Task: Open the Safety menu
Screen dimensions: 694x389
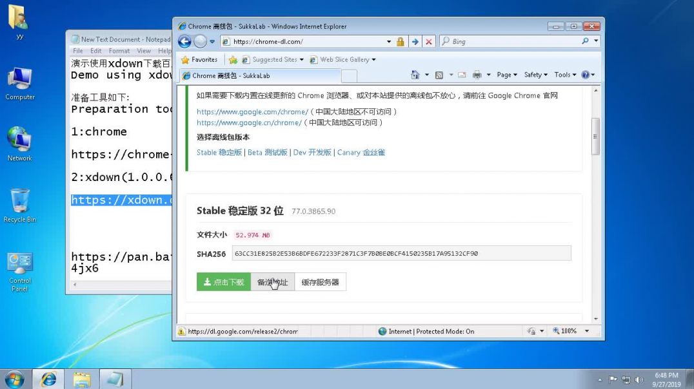Action: (x=535, y=75)
